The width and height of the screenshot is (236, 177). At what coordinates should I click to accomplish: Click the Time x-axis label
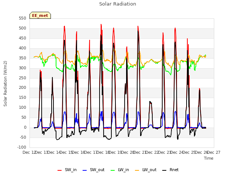[x=209, y=158]
